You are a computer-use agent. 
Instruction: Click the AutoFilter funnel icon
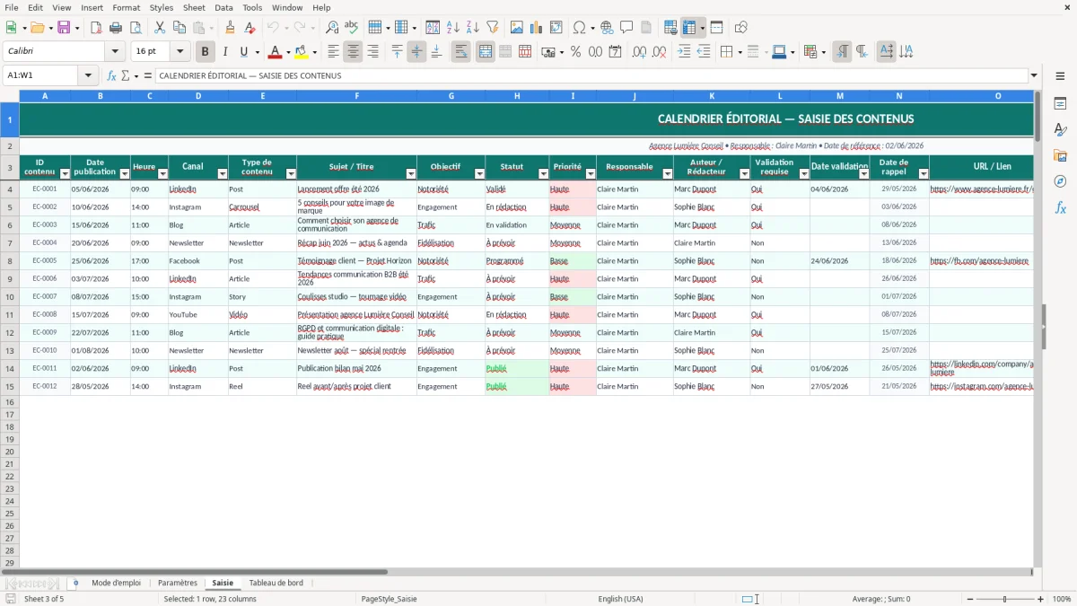pyautogui.click(x=493, y=28)
